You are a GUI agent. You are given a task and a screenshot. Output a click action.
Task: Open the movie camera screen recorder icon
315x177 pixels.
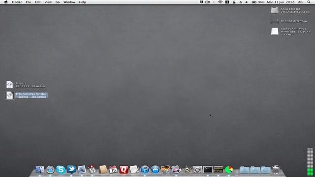pyautogui.click(x=176, y=170)
